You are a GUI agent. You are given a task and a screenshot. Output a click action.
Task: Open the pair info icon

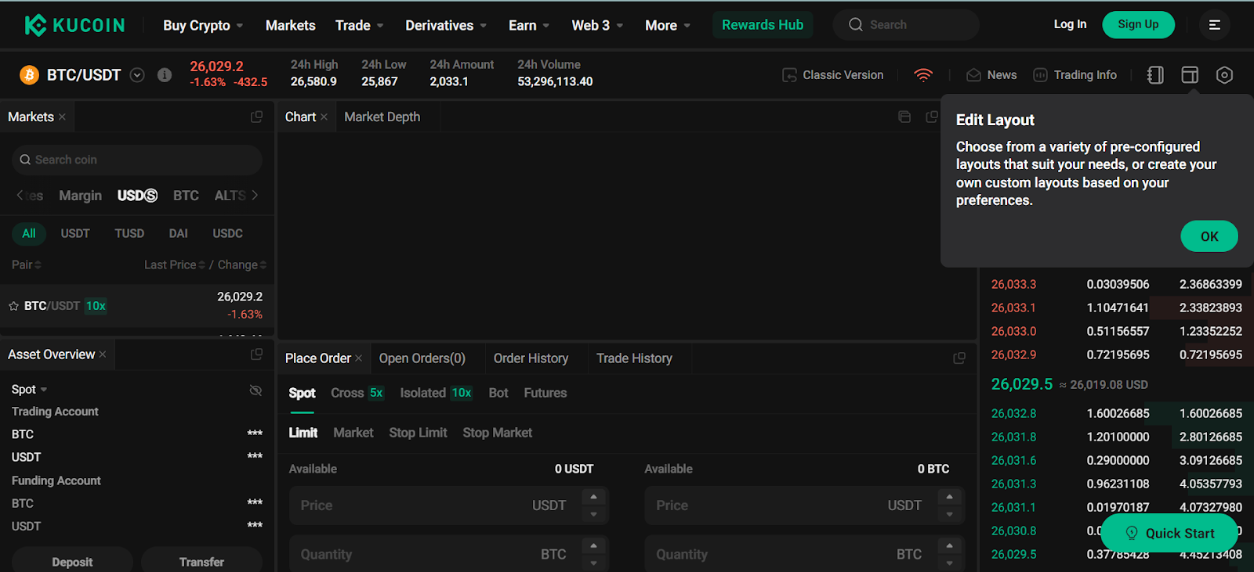point(165,75)
